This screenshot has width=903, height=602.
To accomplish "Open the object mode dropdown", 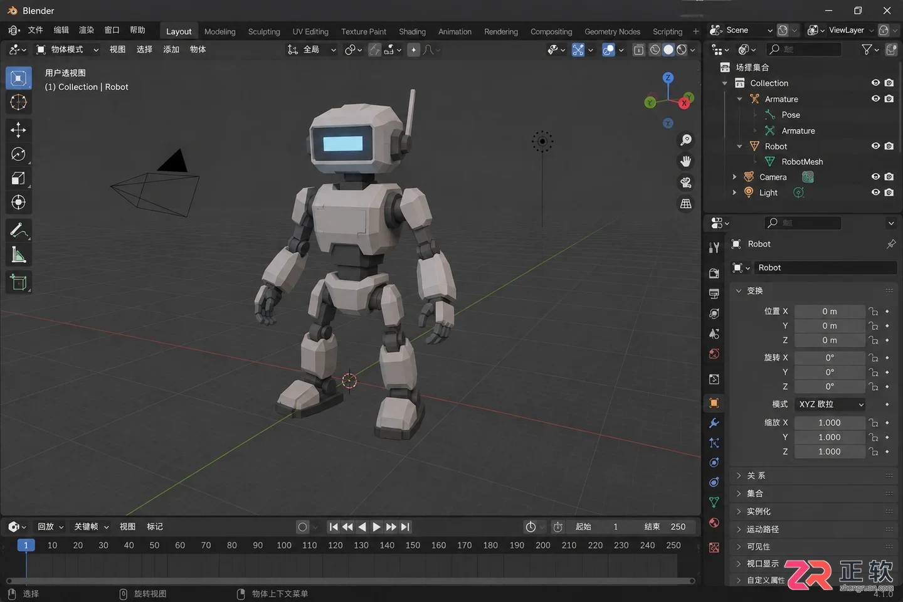I will pos(68,50).
